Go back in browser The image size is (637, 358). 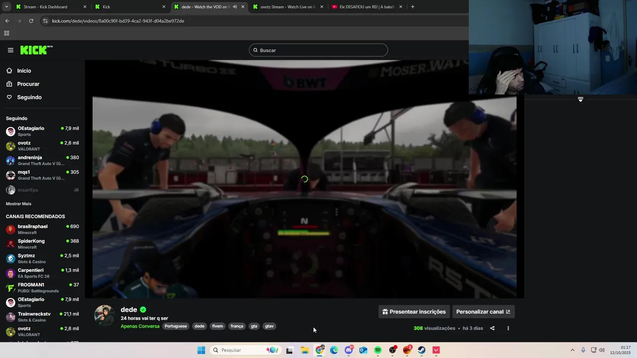click(7, 21)
